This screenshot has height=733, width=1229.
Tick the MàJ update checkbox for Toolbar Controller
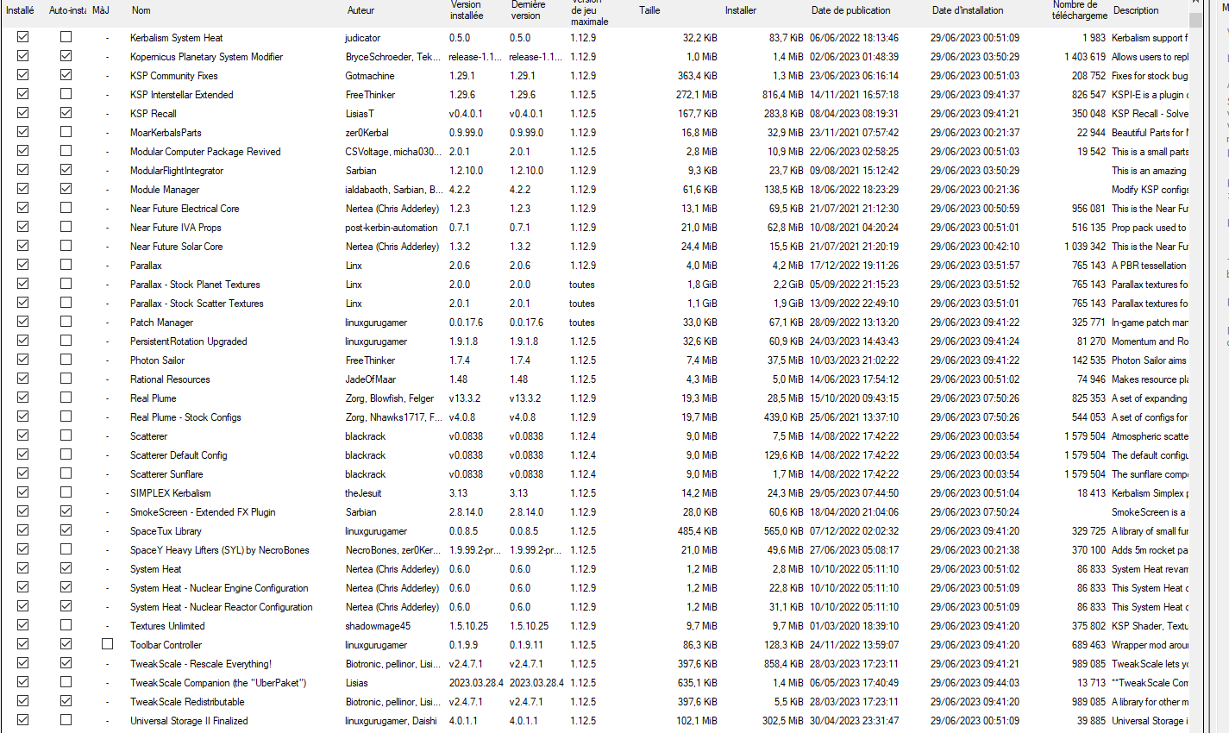[107, 644]
